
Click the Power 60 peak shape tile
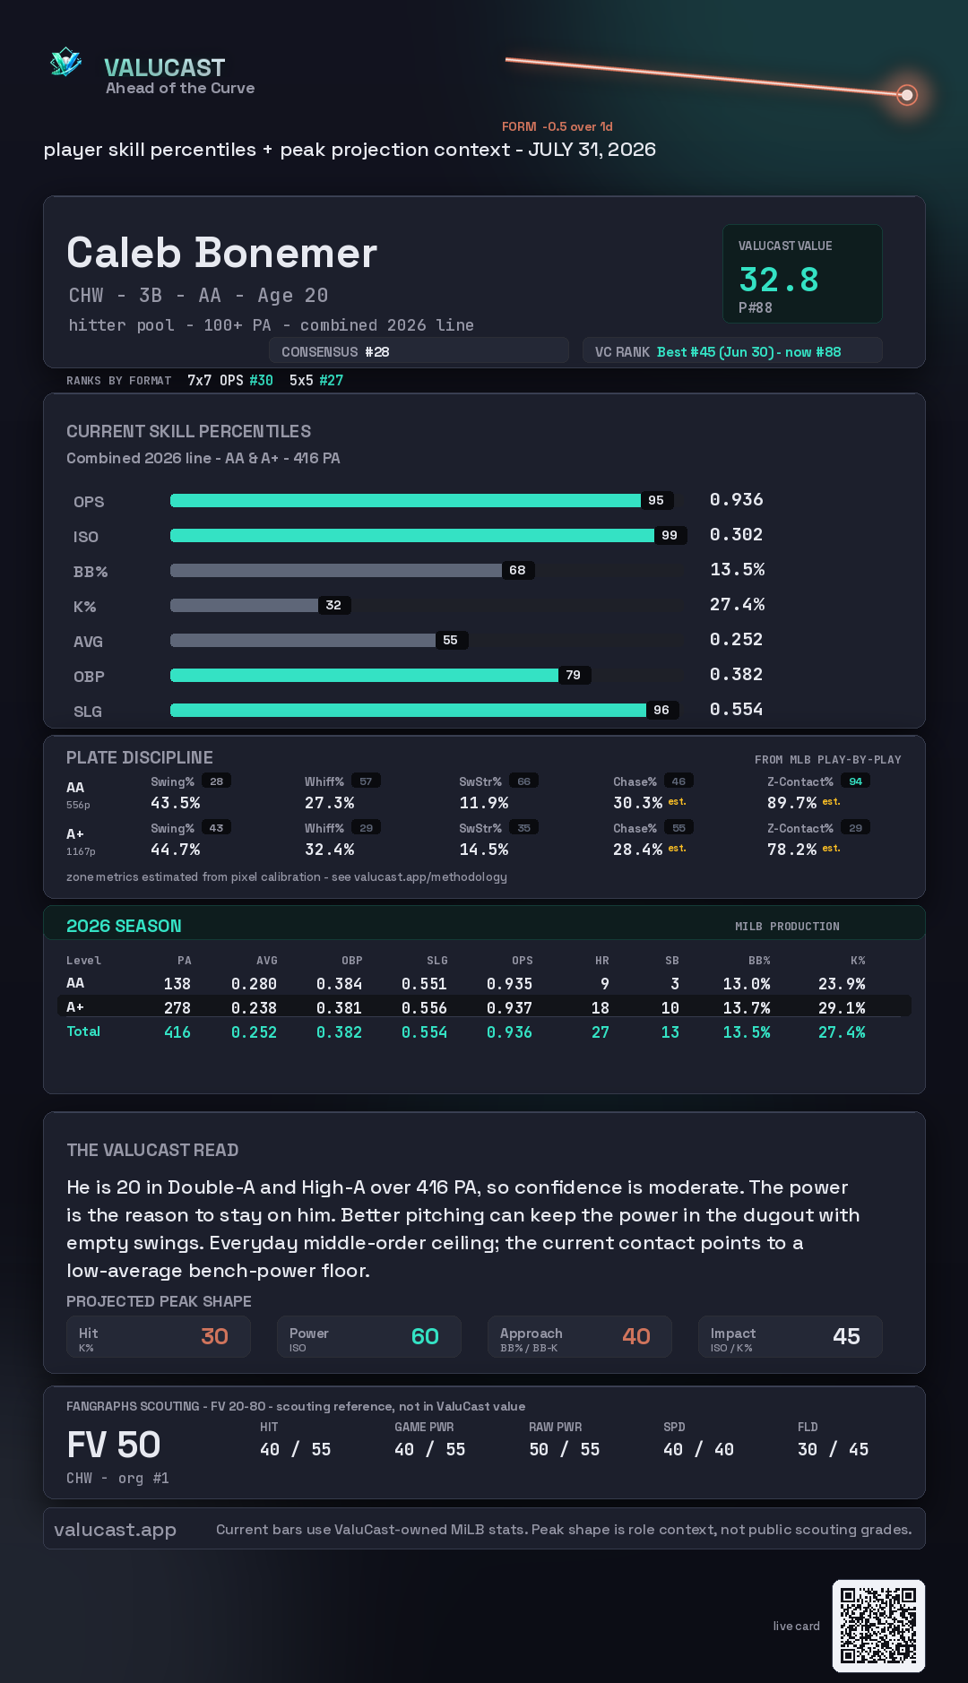(x=369, y=1336)
